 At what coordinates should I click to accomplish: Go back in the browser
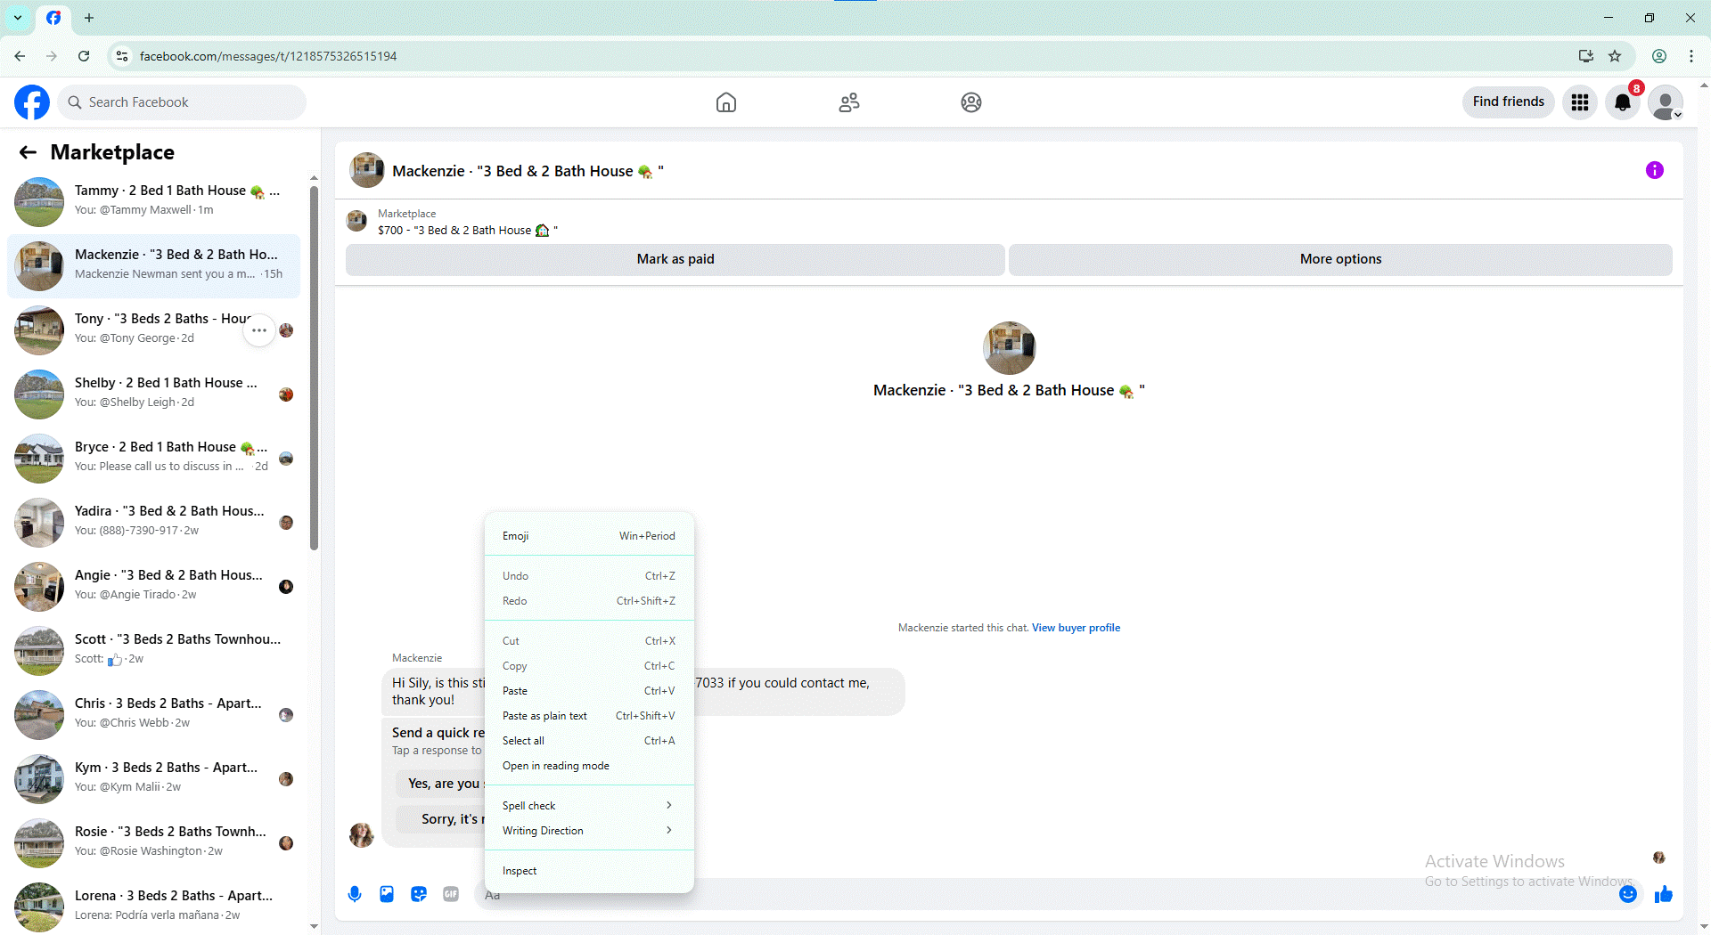point(20,56)
